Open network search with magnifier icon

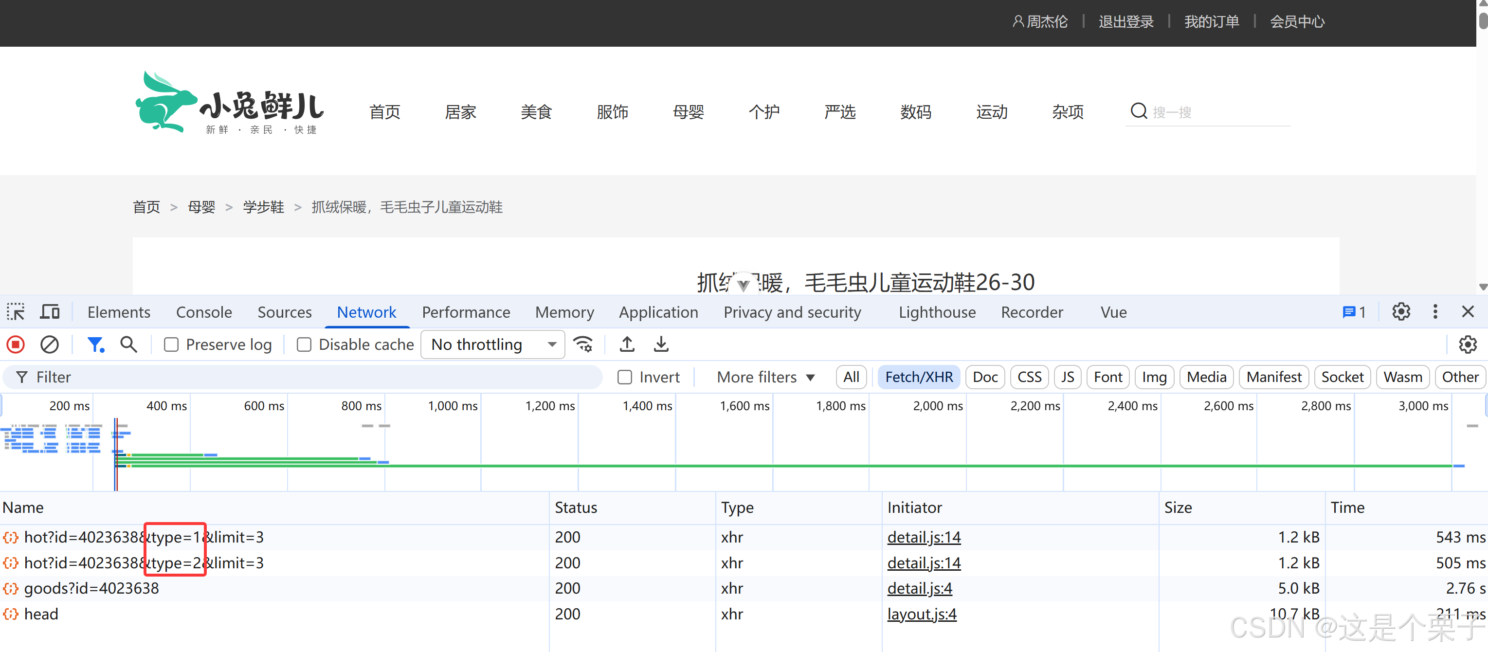[128, 345]
